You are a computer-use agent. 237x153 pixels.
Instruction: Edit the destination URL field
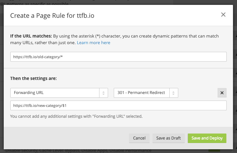click(118, 105)
